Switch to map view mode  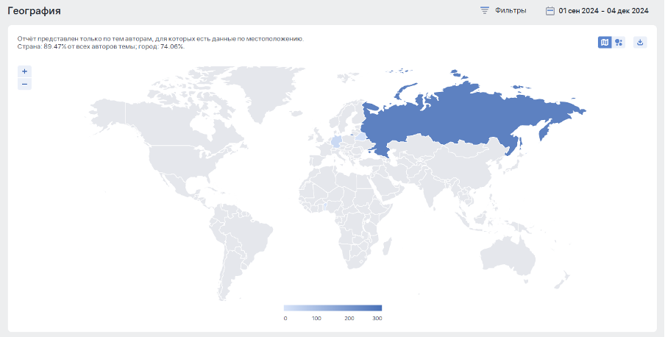tap(605, 43)
